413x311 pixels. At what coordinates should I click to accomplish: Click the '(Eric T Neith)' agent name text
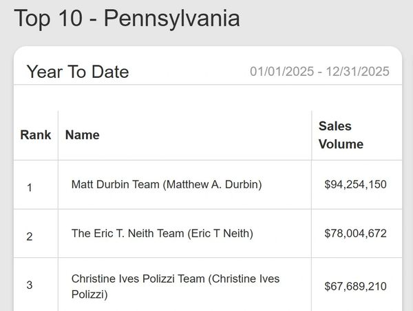(220, 234)
